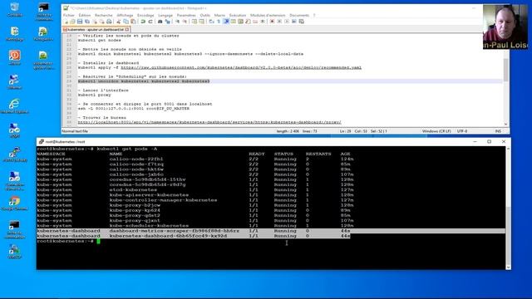
Task: Click 'INS' indicator in status bar
Action: 498,131
